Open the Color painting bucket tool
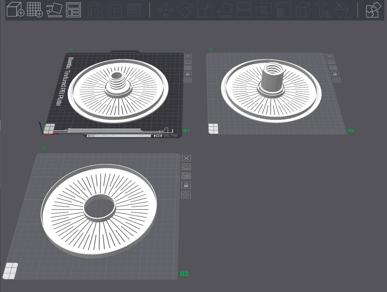The width and height of the screenshot is (387, 292). coord(342,10)
